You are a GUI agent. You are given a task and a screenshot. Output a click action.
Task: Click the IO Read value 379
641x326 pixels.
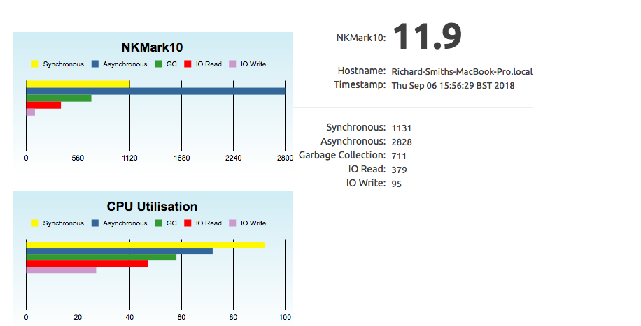click(x=399, y=170)
